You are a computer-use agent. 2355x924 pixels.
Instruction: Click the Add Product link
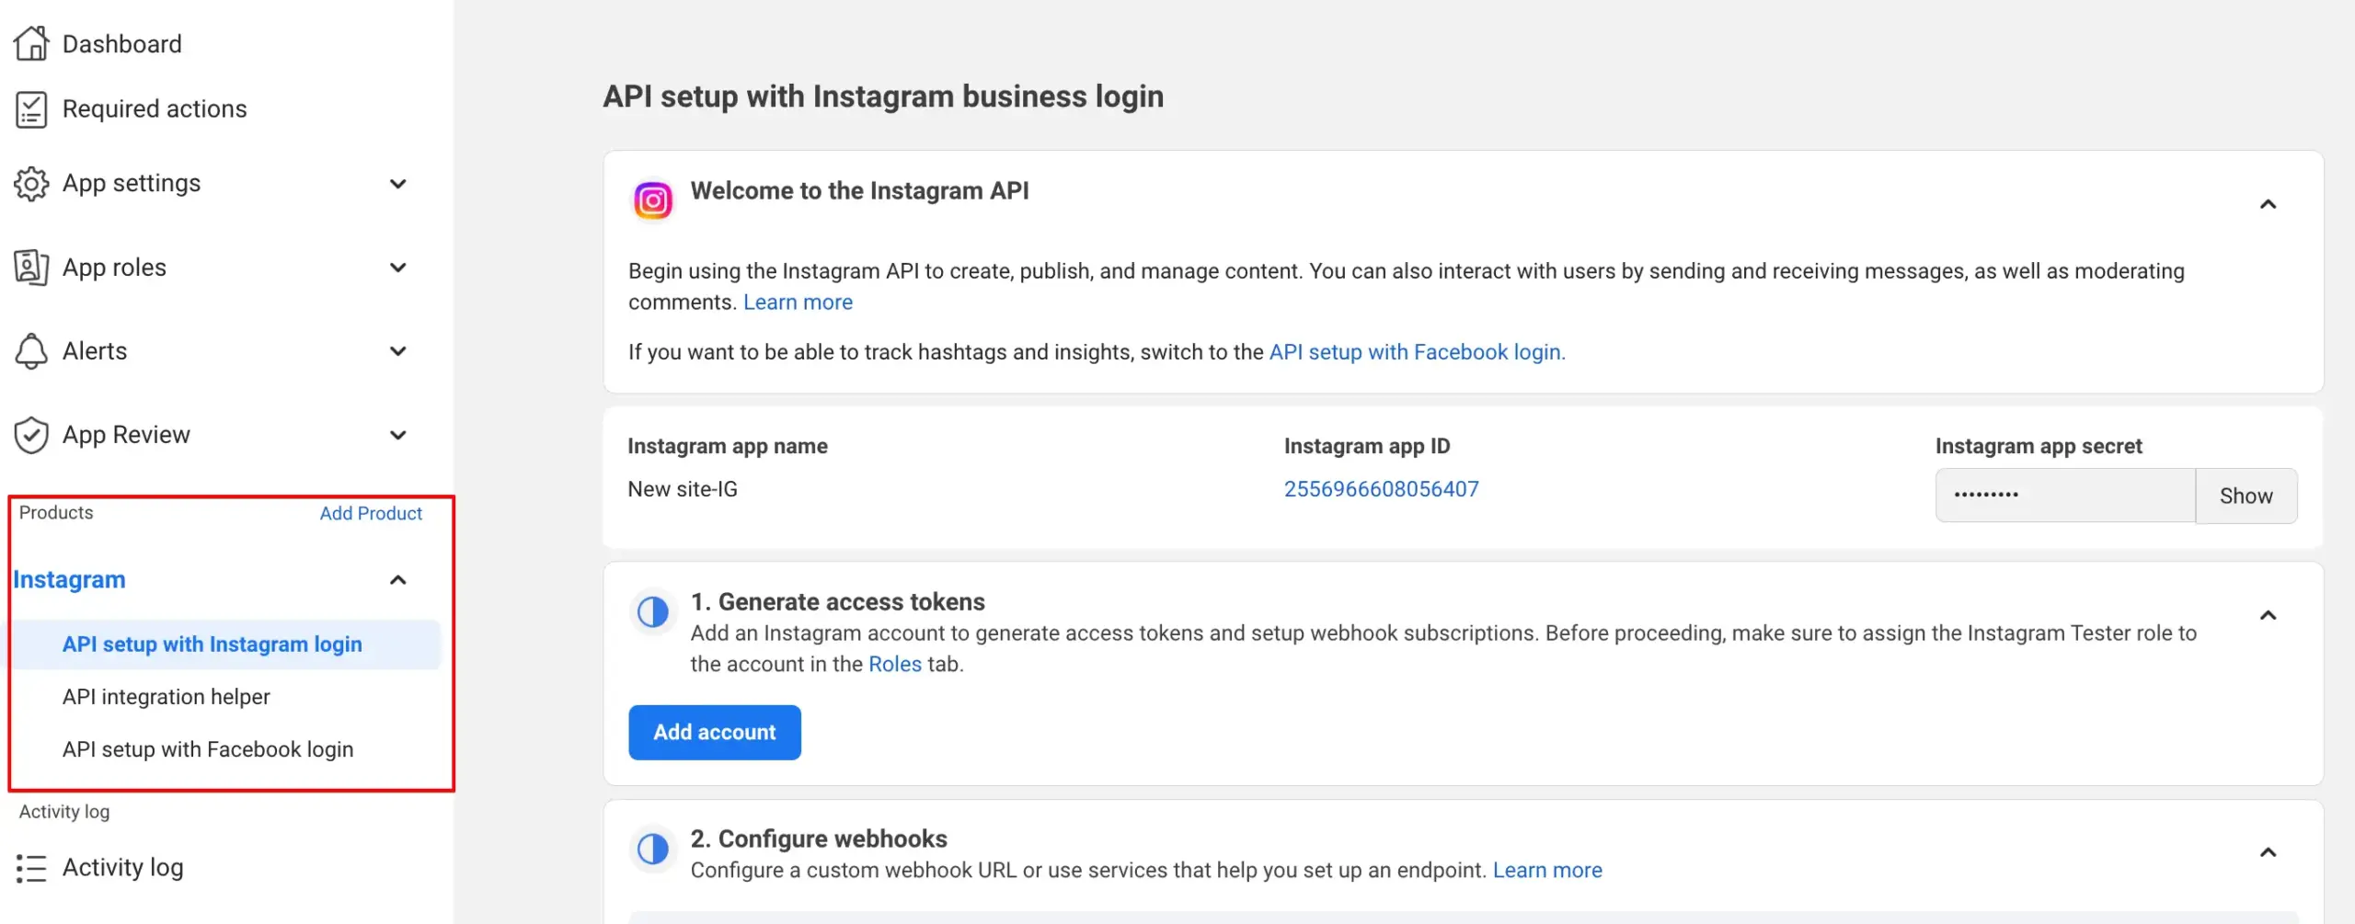[371, 513]
